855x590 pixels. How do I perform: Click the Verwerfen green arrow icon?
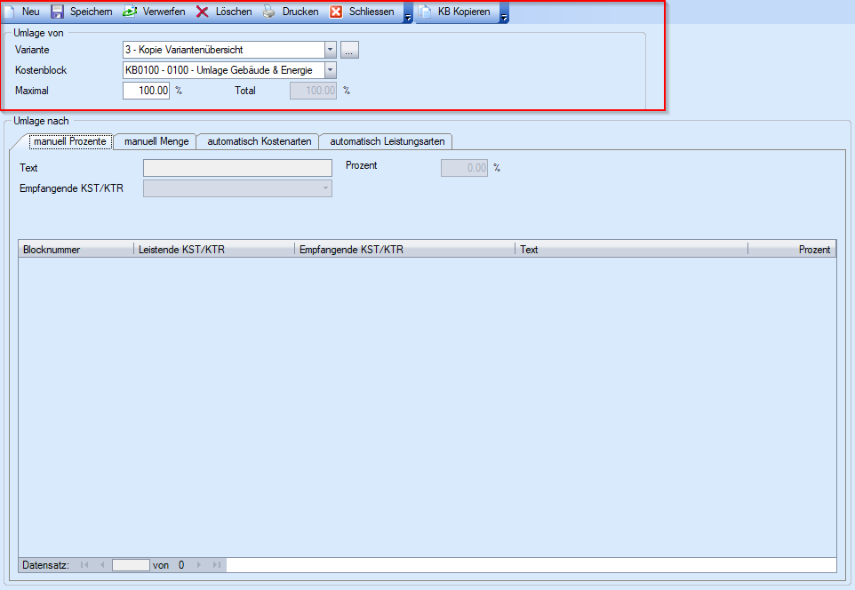[130, 12]
